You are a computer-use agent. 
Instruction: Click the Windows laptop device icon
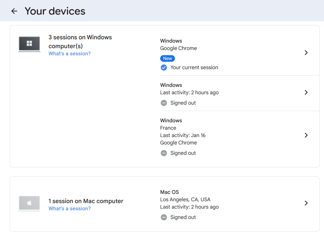(29, 44)
